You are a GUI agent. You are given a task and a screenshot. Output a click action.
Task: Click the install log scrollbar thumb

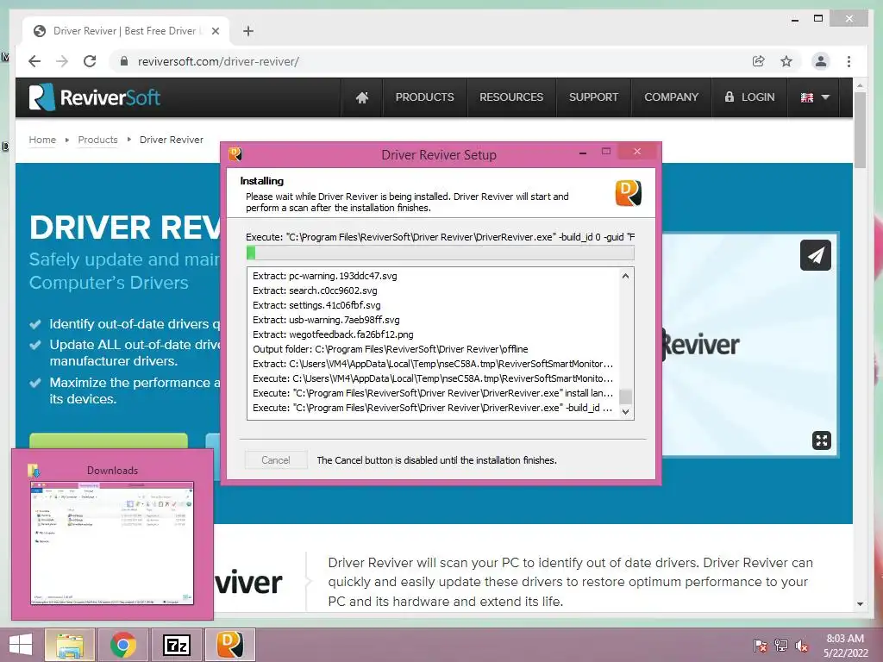point(625,397)
